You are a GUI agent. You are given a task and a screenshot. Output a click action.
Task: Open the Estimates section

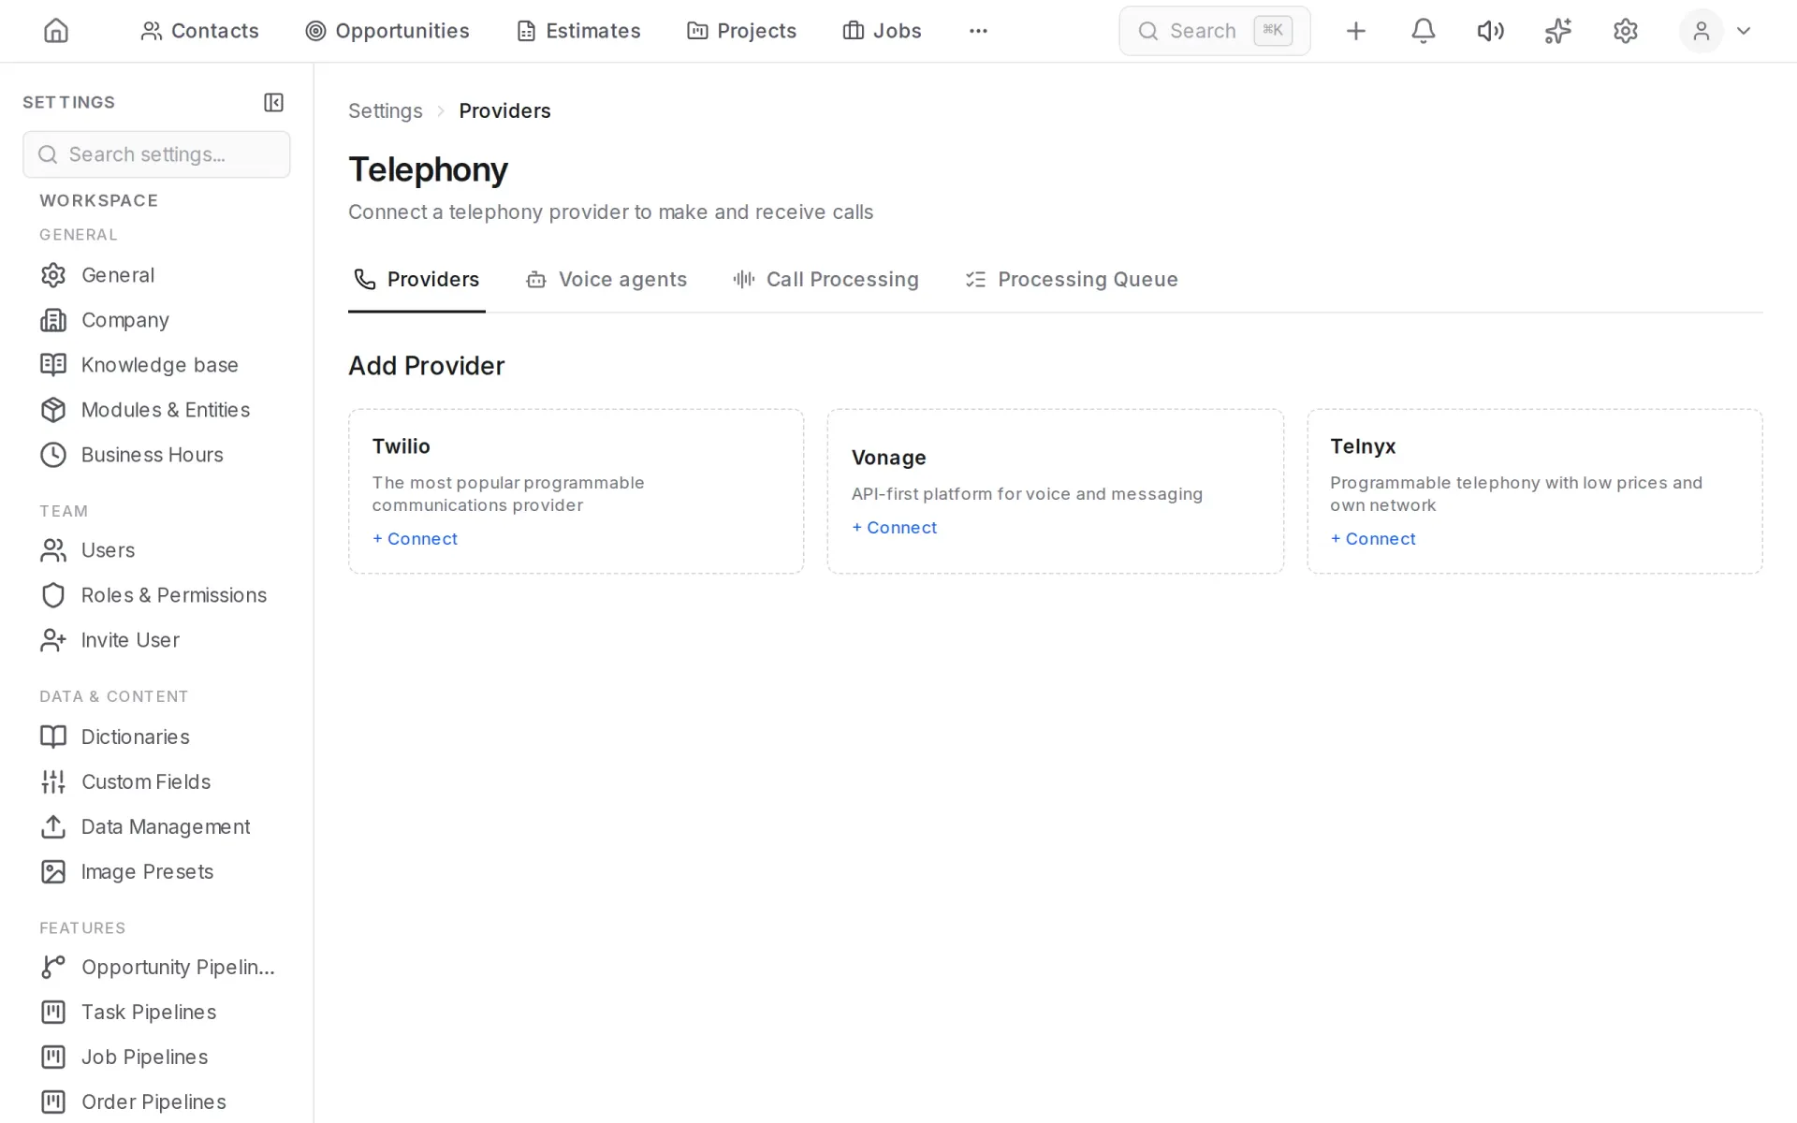click(x=578, y=31)
